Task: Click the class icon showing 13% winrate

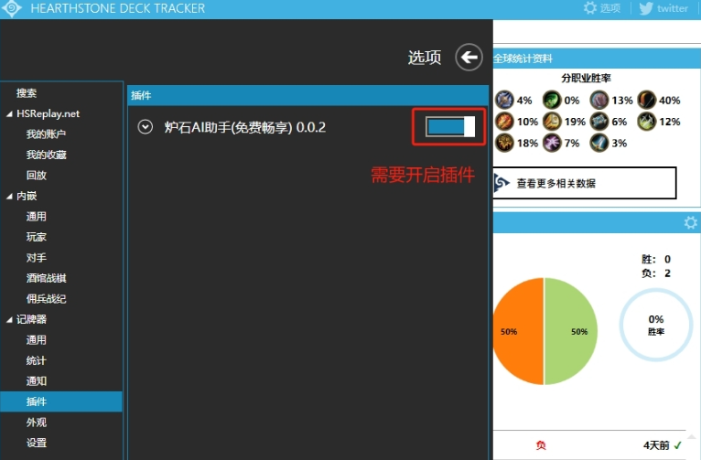Action: tap(599, 100)
